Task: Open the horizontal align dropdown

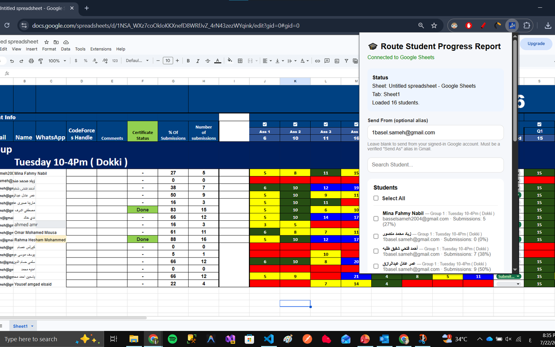Action: point(267,61)
